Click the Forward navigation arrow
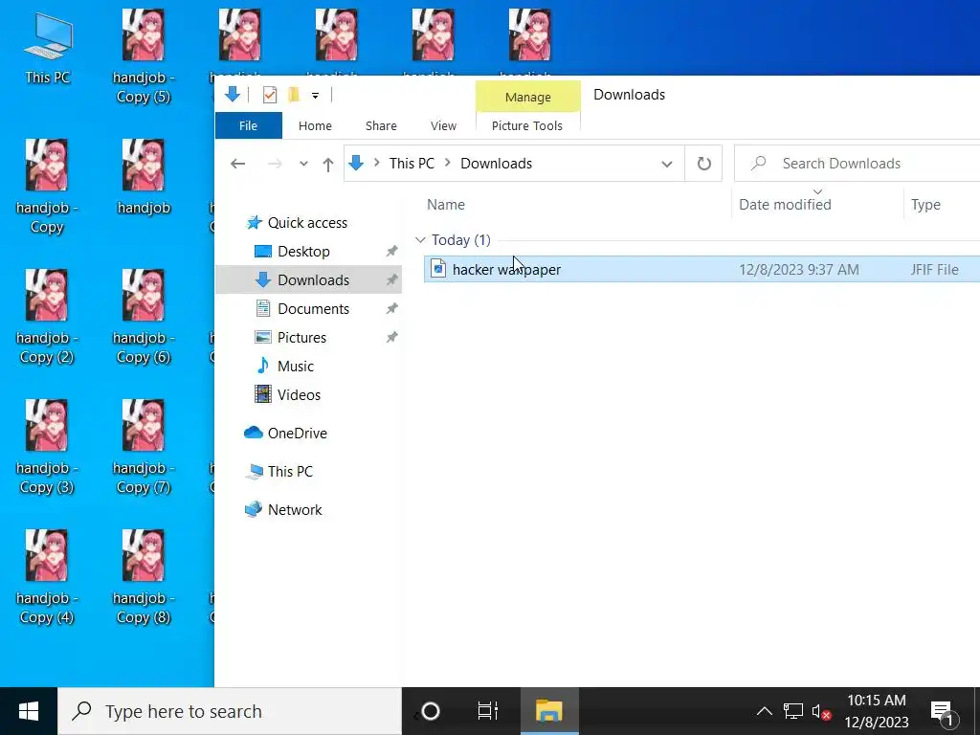The image size is (980, 735). (x=275, y=164)
